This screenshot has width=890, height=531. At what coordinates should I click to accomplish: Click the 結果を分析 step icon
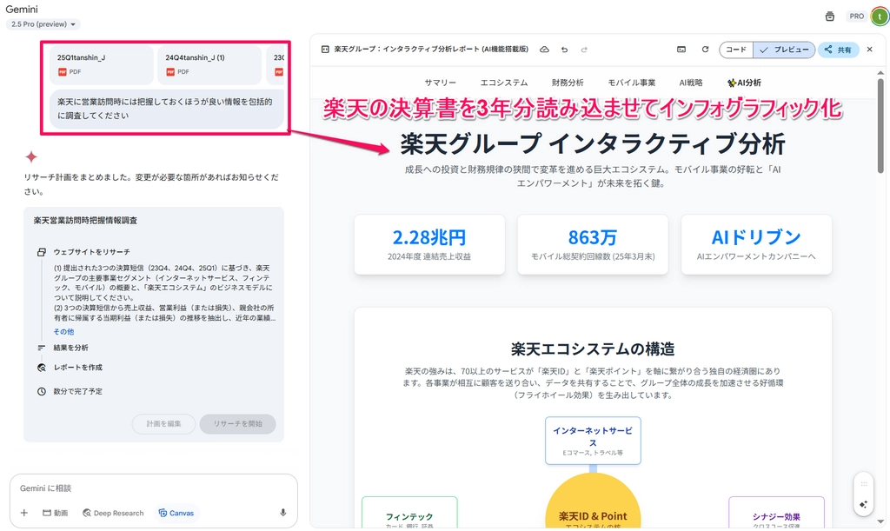[42, 348]
